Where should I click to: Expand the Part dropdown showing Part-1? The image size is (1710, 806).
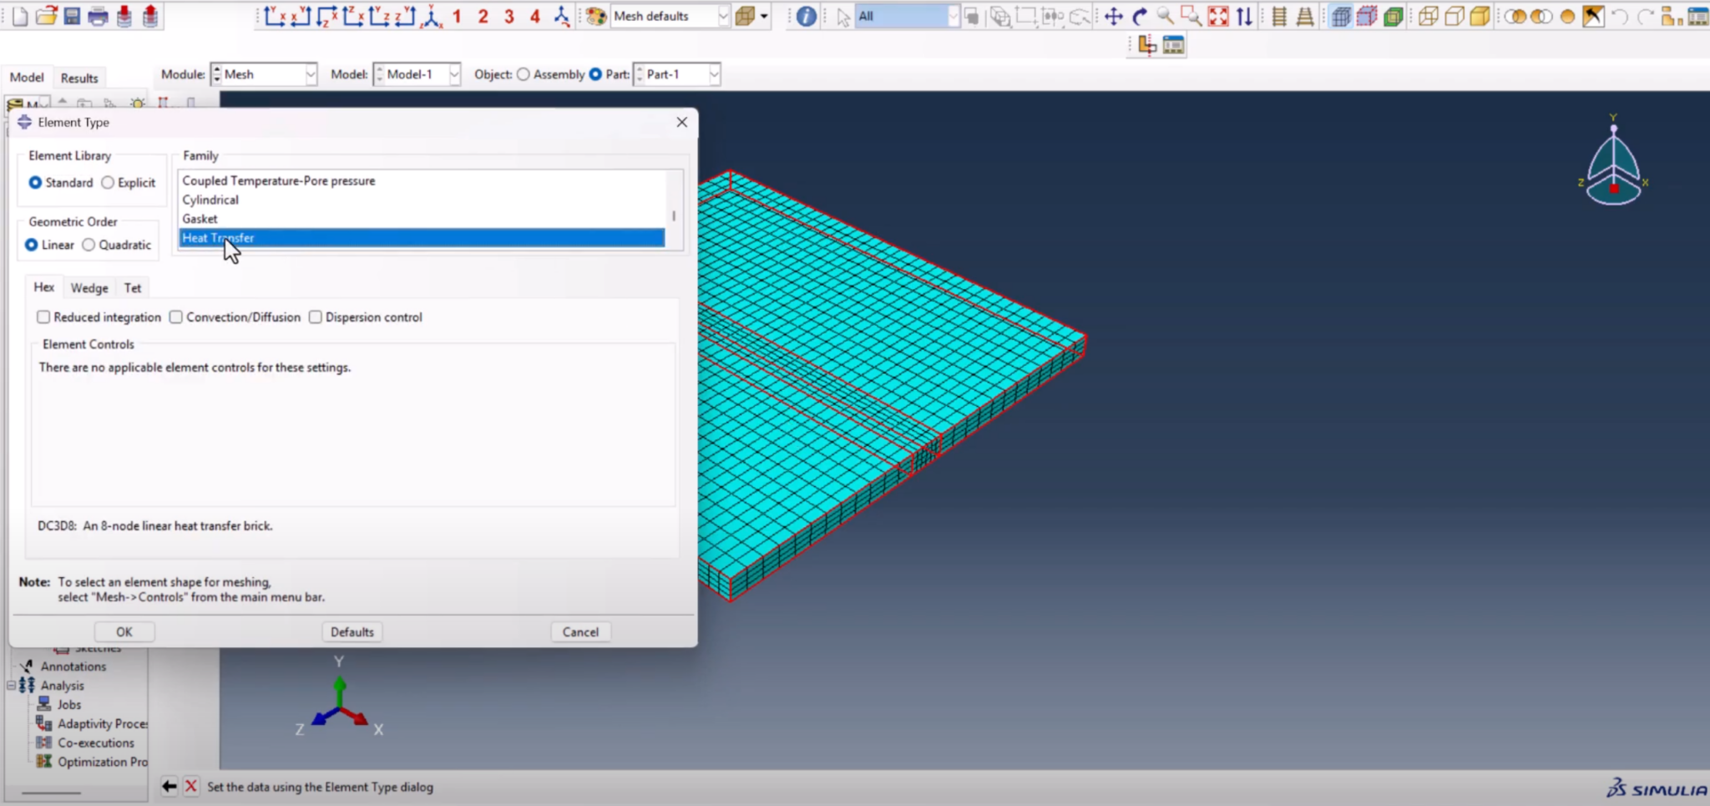click(x=714, y=74)
